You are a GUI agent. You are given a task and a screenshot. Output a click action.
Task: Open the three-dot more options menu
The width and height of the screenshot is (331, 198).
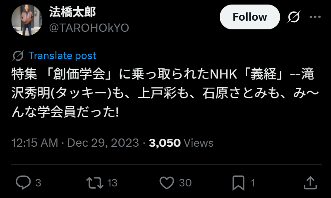tap(315, 17)
